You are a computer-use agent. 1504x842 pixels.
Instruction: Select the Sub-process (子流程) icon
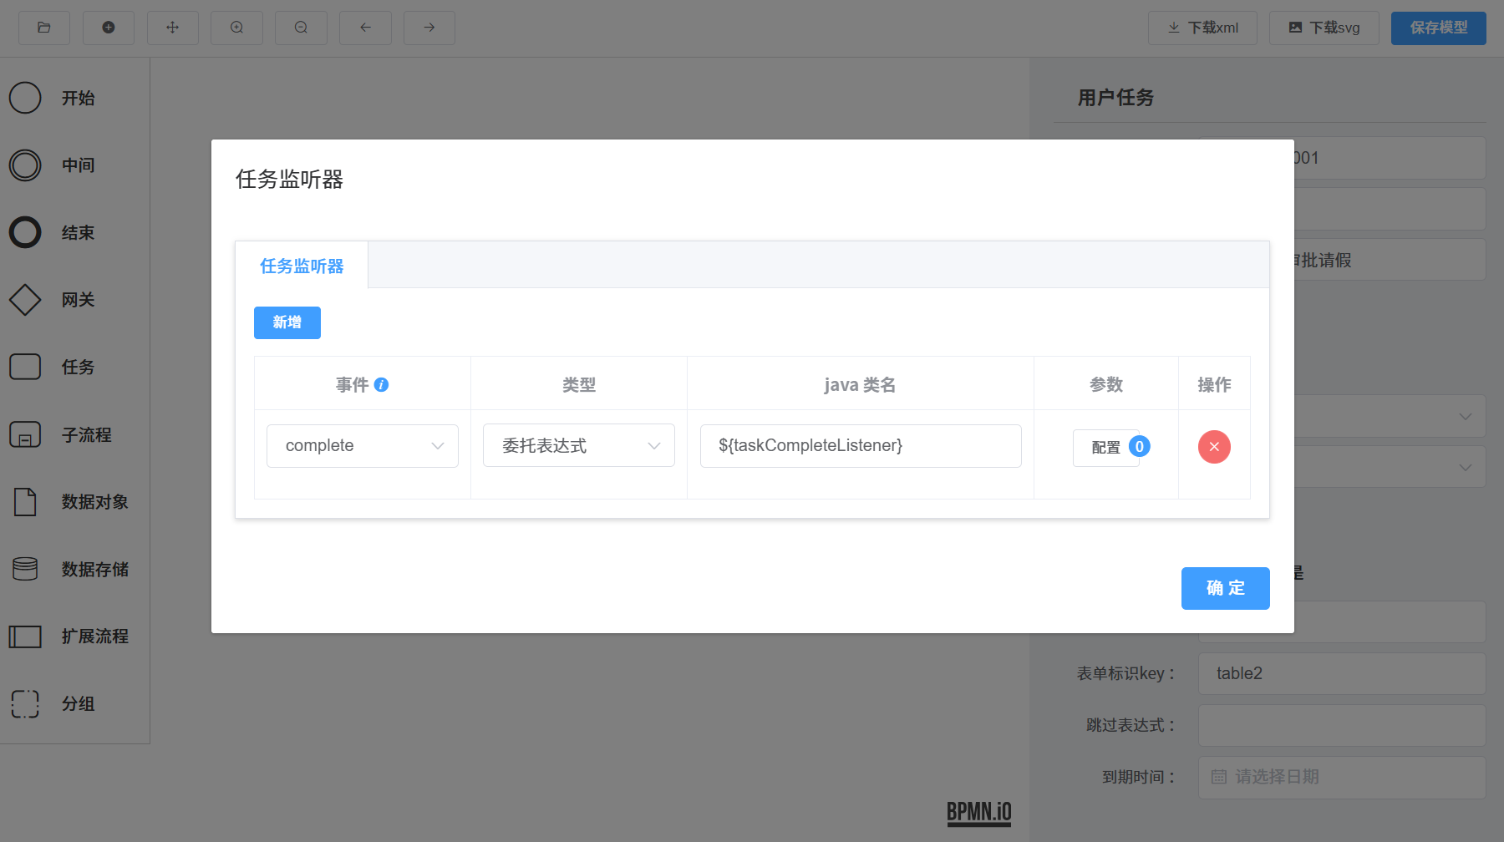point(25,434)
